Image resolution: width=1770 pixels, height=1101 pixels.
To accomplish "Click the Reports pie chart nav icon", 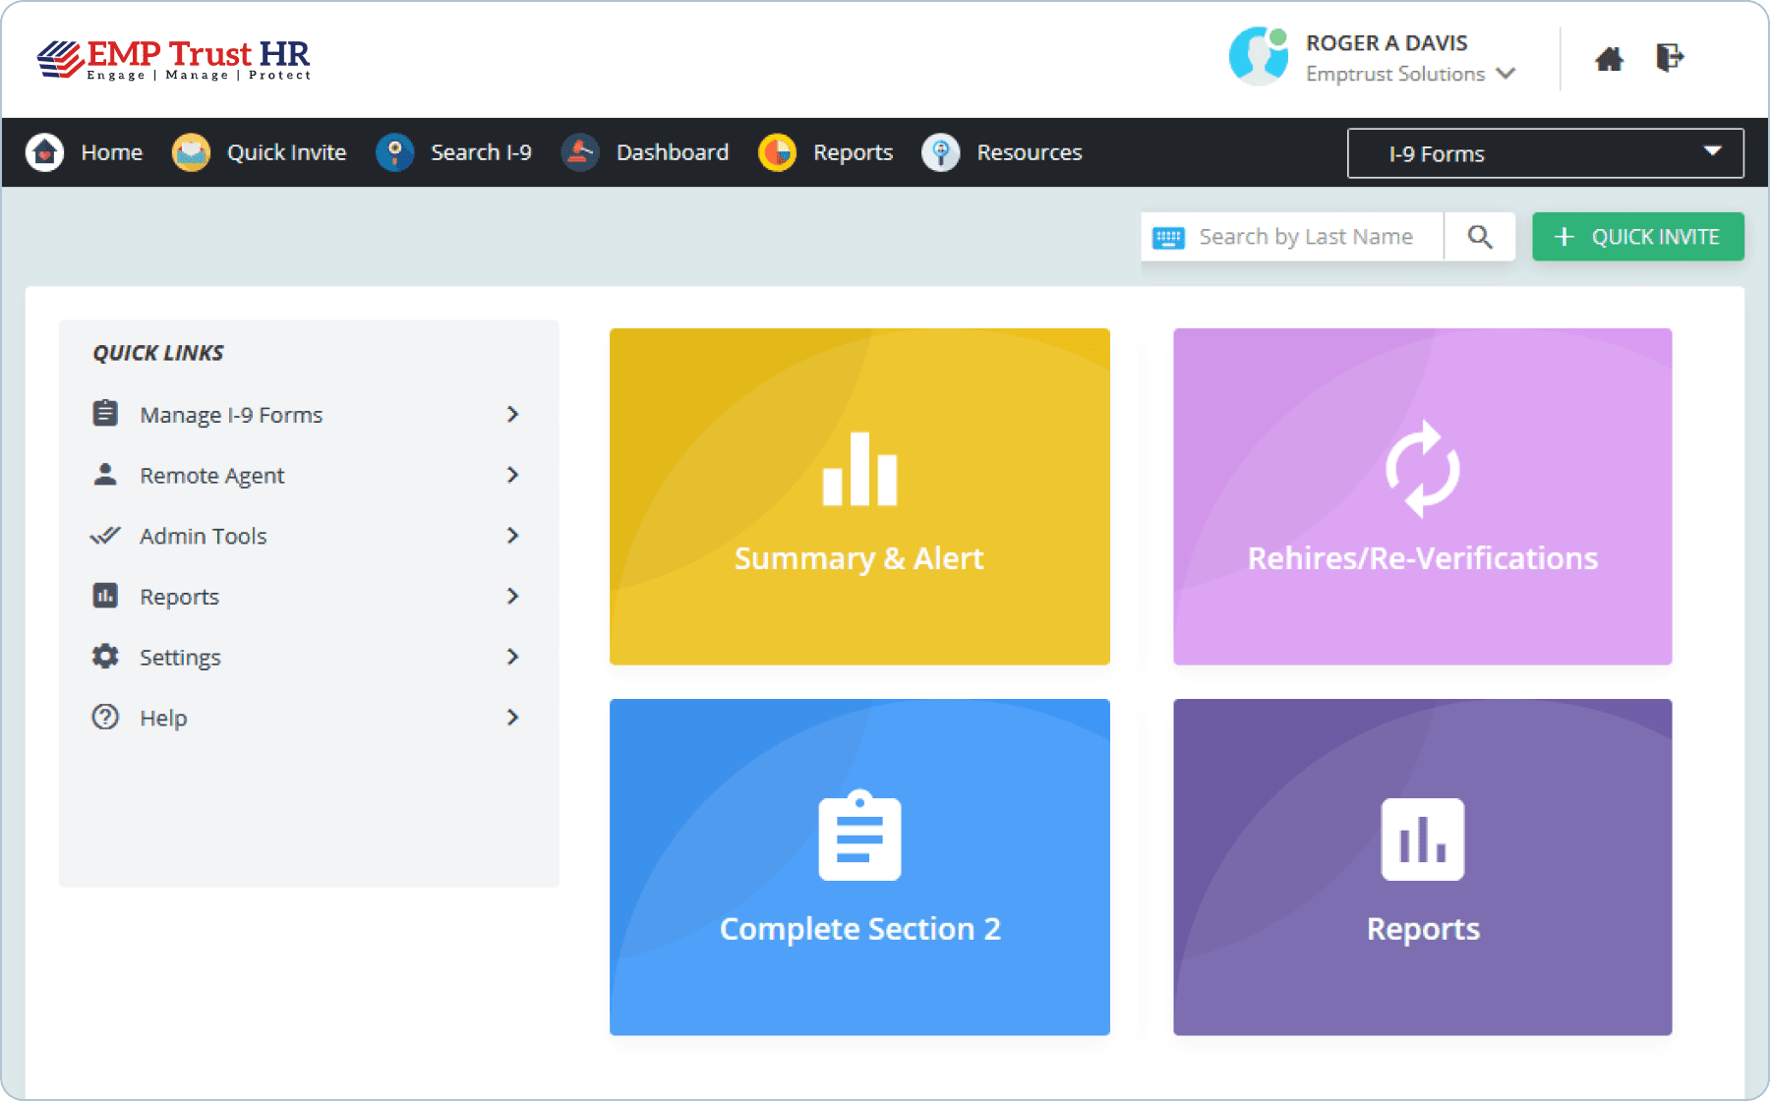I will (777, 152).
